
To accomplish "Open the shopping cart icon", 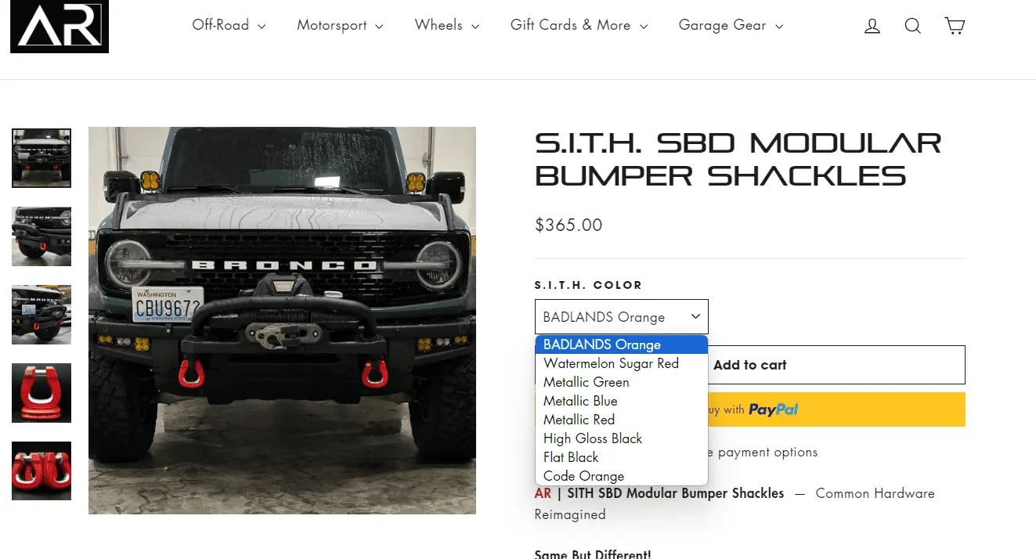I will click(955, 26).
